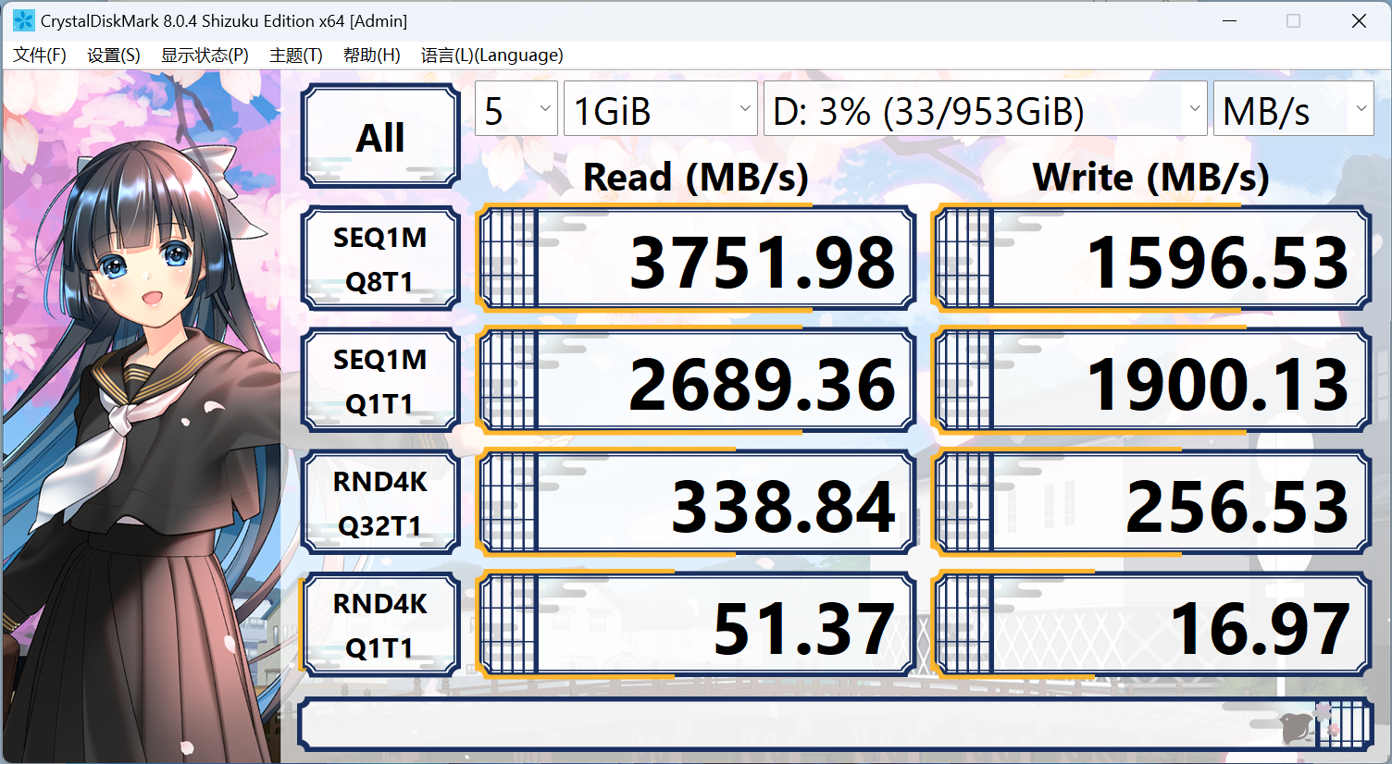The width and height of the screenshot is (1392, 764).
Task: Click the SEQ1M Q1T1 read result 2689.36
Action: [696, 381]
